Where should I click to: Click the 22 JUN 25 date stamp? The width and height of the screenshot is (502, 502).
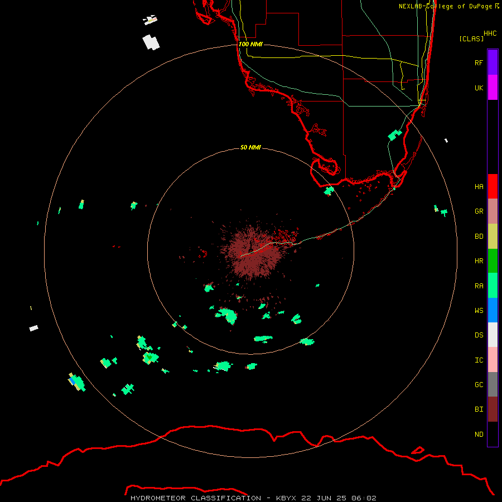324,498
